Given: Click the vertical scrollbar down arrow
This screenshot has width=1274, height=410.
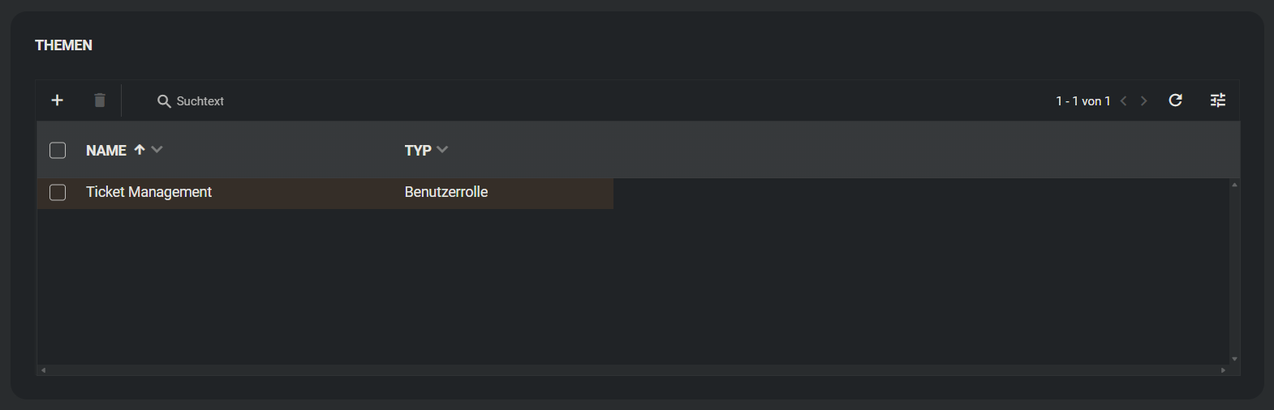Looking at the screenshot, I should (x=1234, y=359).
